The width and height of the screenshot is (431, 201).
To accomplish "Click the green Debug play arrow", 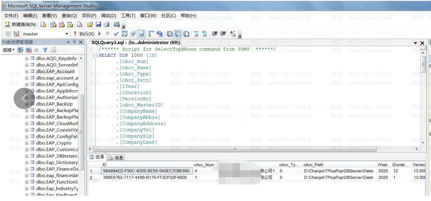I will coord(100,34).
